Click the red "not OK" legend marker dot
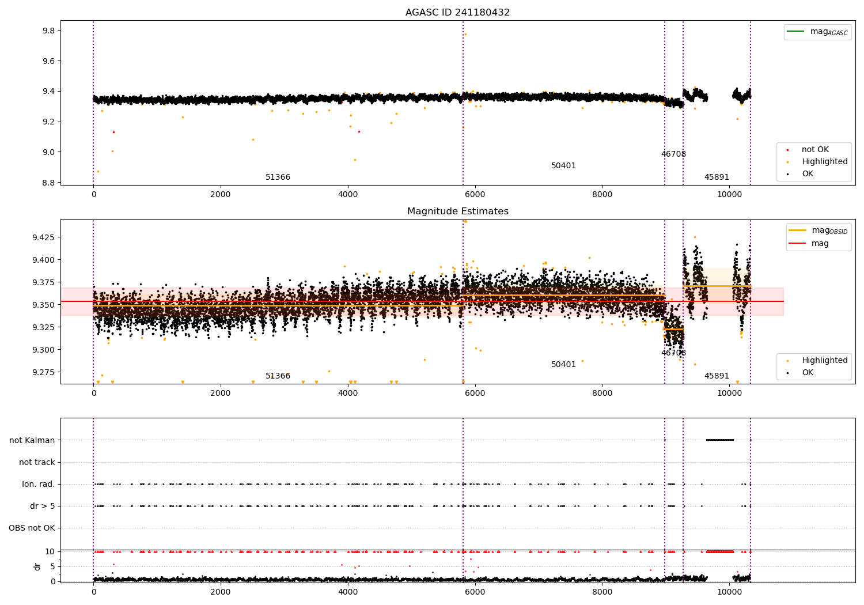Image resolution: width=864 pixels, height=605 pixels. coord(787,150)
